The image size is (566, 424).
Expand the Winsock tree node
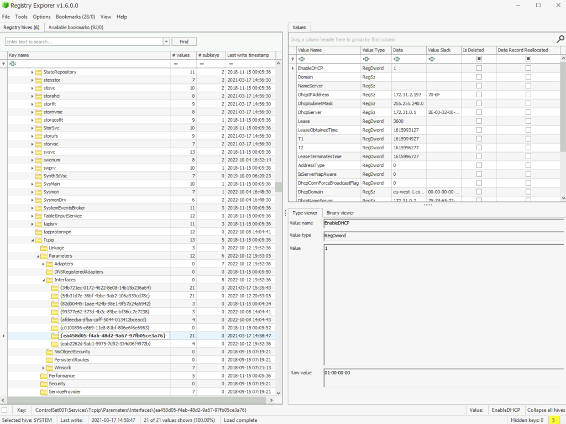tap(43, 368)
